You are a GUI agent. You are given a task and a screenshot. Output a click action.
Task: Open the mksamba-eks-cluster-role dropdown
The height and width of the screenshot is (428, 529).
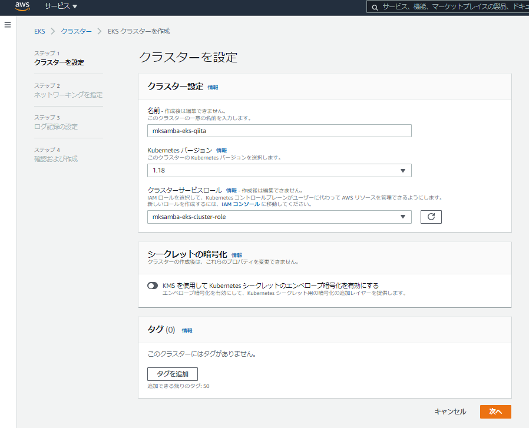(x=279, y=217)
